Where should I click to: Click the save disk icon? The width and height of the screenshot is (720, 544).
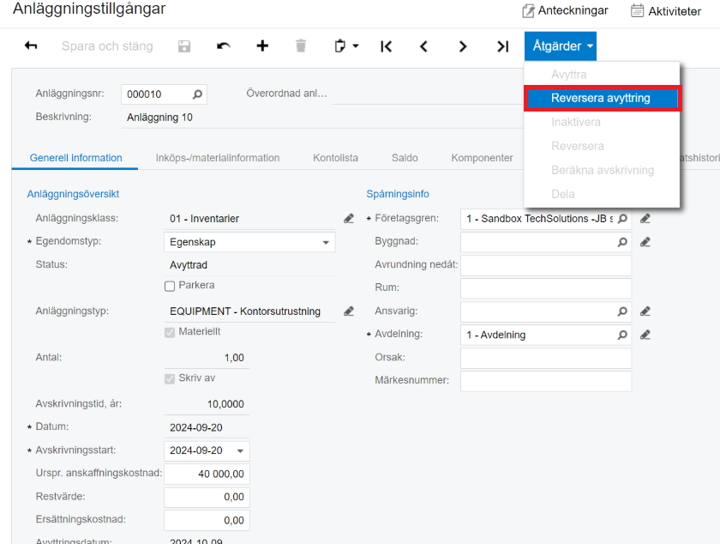tap(184, 46)
